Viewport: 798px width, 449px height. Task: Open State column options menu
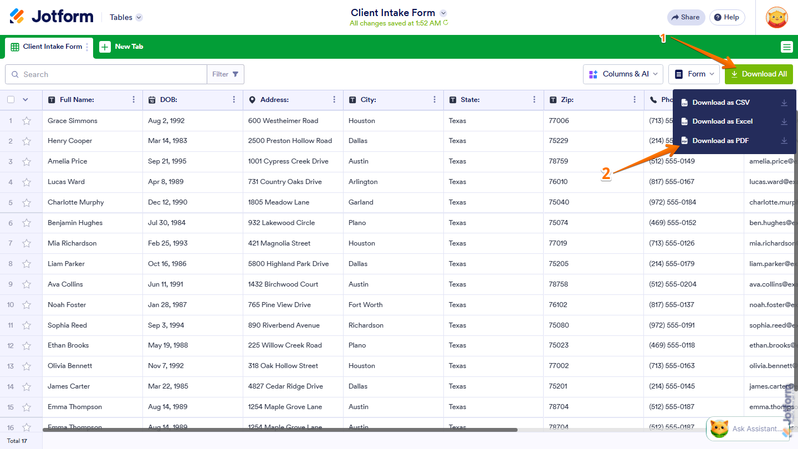pos(535,100)
